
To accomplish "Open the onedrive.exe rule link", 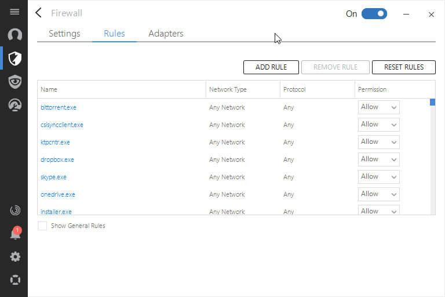I will tap(58, 194).
